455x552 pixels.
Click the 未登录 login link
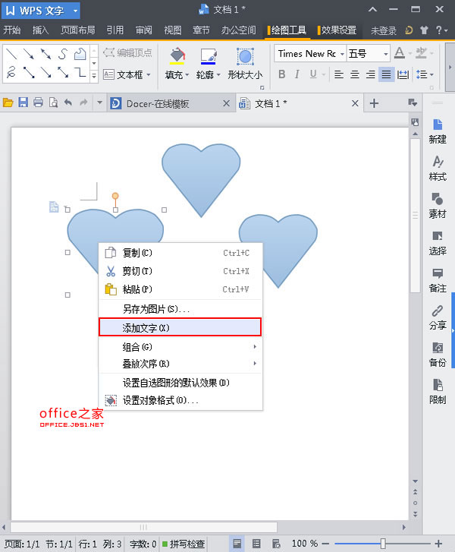tap(383, 30)
